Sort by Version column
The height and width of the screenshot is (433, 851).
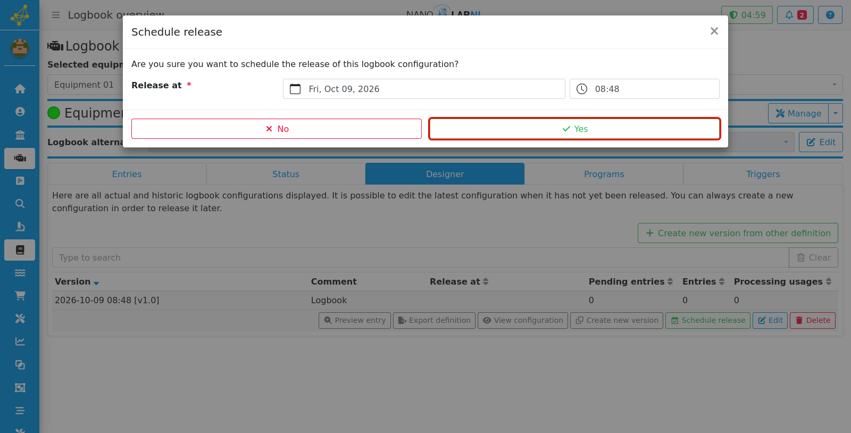(77, 282)
